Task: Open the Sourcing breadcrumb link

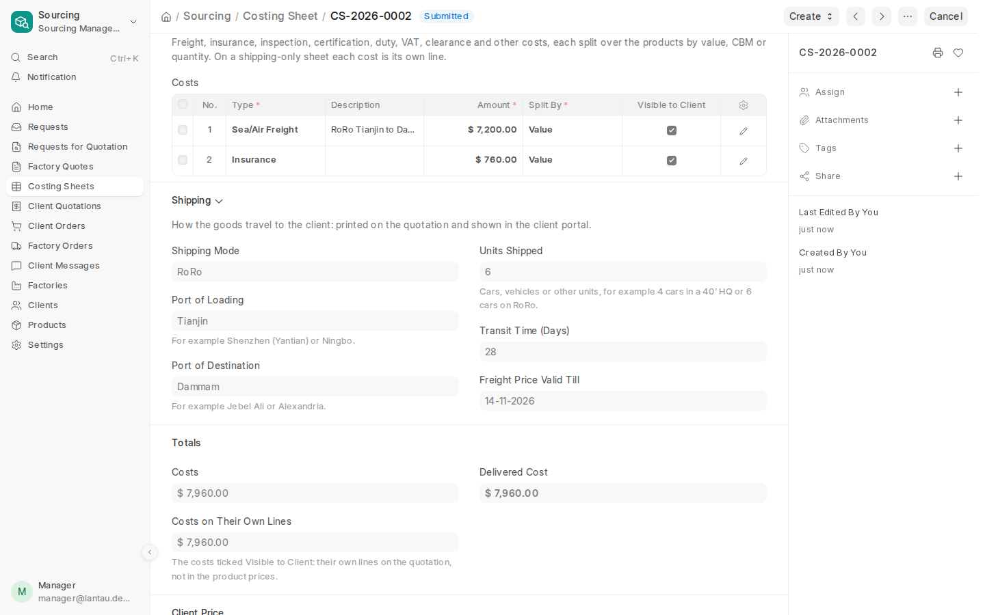Action: pyautogui.click(x=207, y=16)
